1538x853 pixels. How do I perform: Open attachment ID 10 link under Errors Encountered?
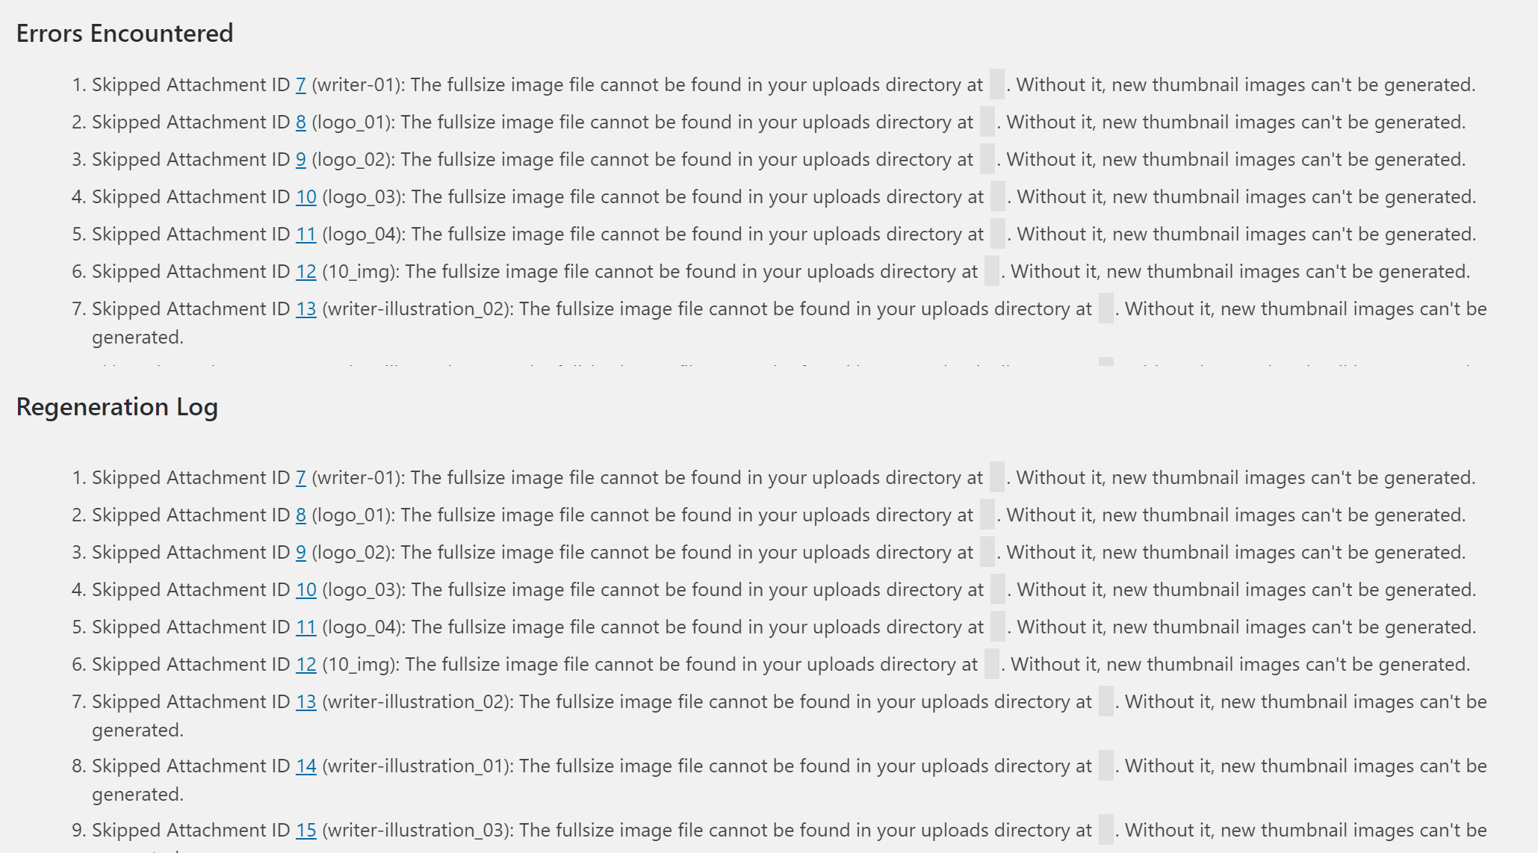click(x=306, y=197)
